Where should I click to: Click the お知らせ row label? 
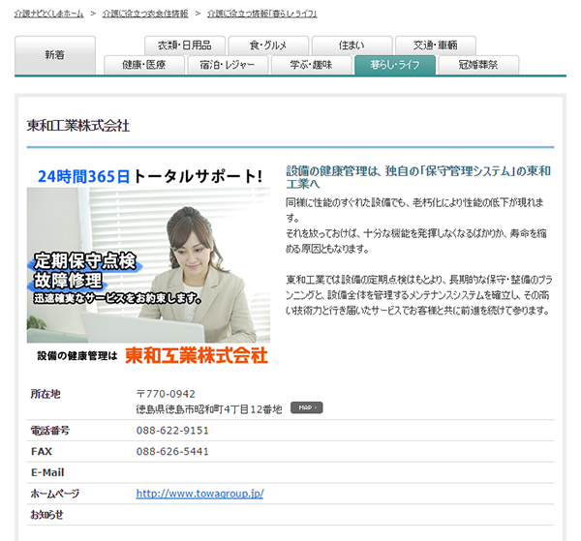[x=46, y=515]
